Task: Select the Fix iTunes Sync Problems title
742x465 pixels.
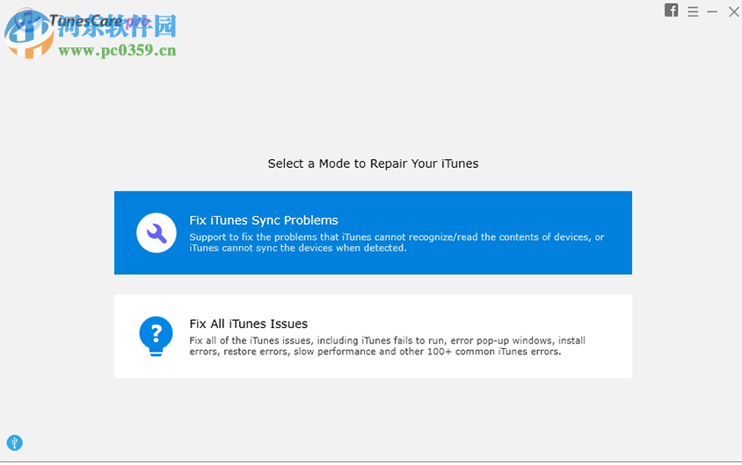Action: click(264, 220)
